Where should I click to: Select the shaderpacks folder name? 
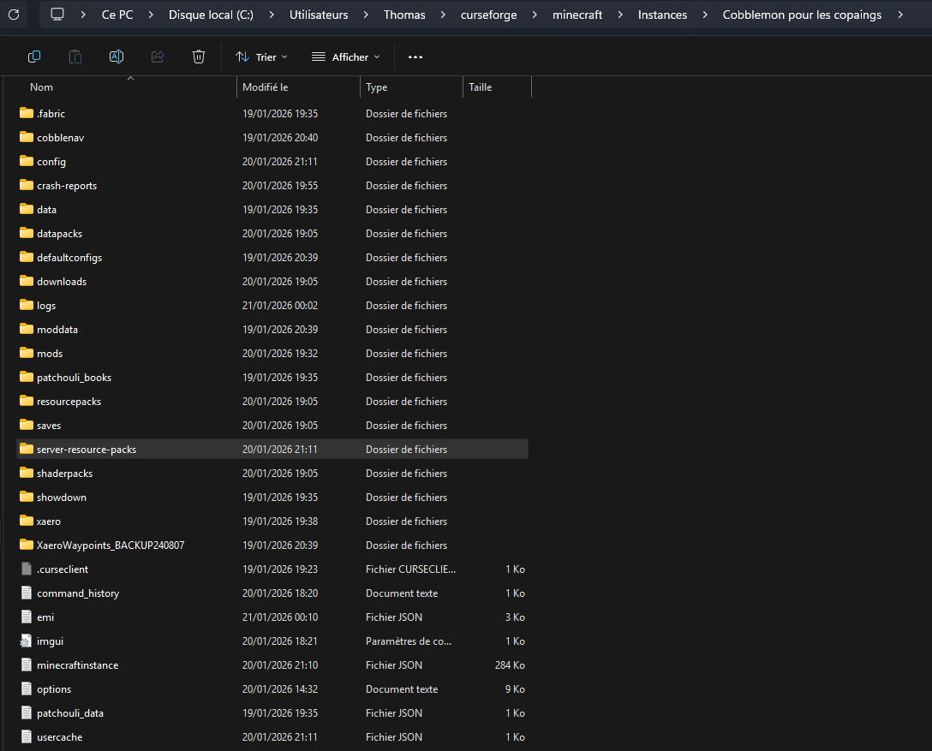(64, 474)
